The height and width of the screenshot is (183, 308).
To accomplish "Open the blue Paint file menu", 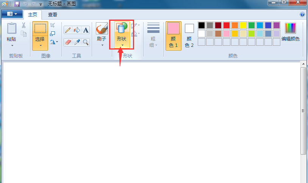I will pos(12,14).
